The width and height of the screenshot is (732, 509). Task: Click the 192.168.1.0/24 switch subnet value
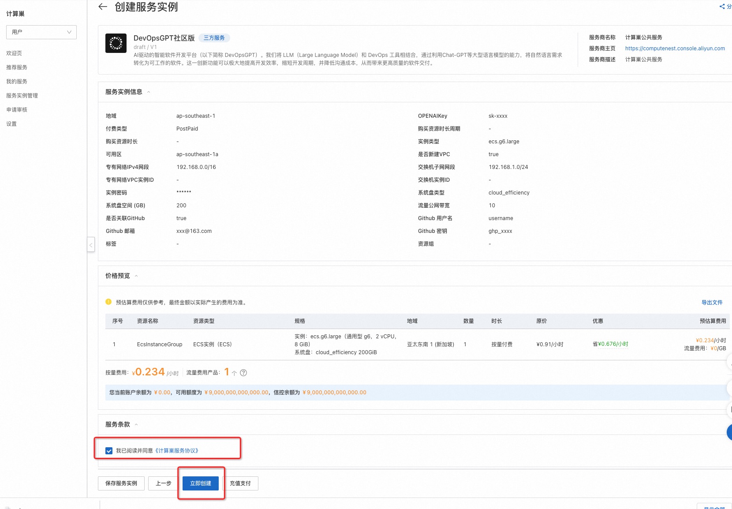(508, 167)
